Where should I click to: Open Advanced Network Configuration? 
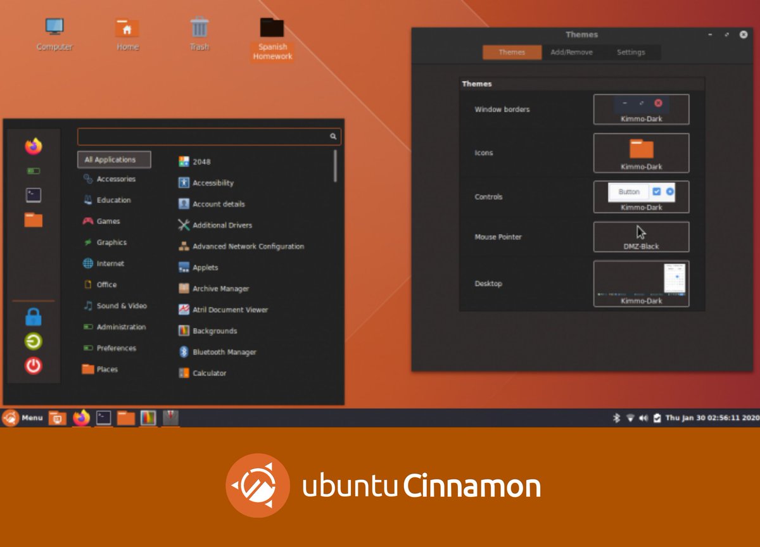point(241,246)
